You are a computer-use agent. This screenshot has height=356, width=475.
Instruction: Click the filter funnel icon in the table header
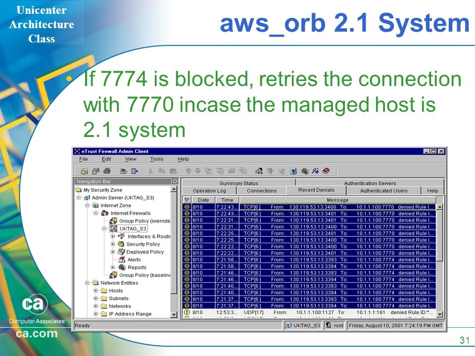[x=187, y=200]
